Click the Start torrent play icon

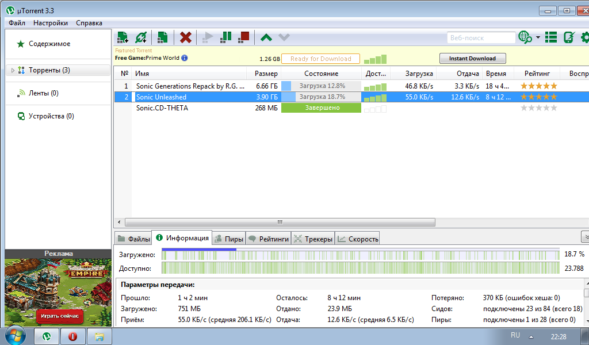[207, 37]
